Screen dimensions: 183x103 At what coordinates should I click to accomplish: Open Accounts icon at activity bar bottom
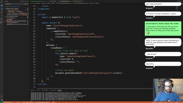[x=2, y=96]
